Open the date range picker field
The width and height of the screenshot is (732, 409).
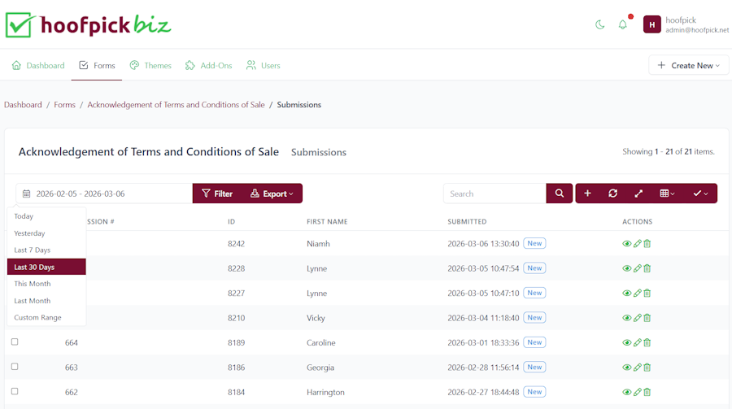104,194
